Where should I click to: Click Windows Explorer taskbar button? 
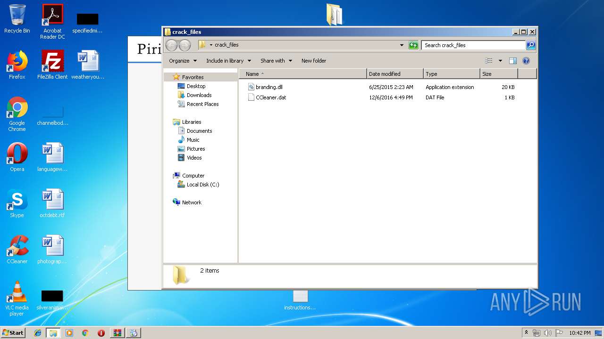coord(53,333)
